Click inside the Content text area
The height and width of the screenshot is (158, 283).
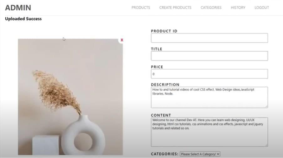(x=209, y=132)
